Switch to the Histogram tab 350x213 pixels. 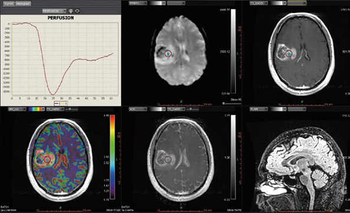click(x=23, y=4)
